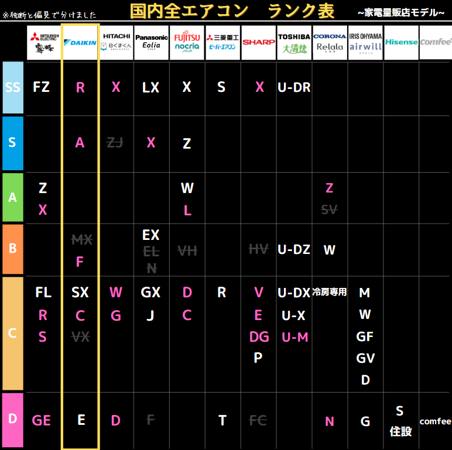The width and height of the screenshot is (452, 450).
Task: Open the Hisense brand logo
Action: [x=401, y=43]
